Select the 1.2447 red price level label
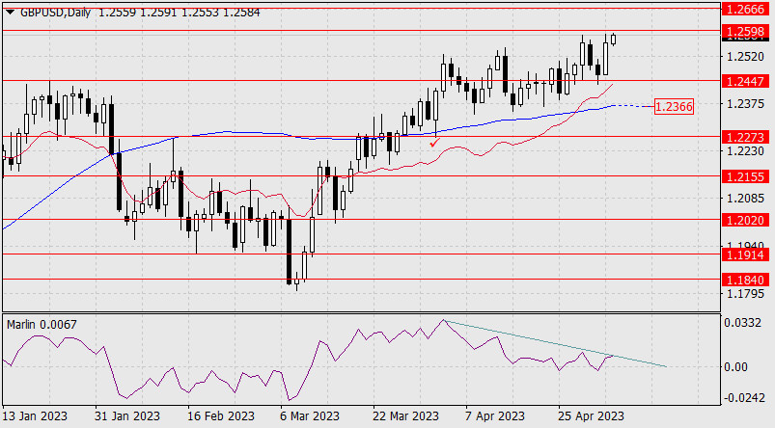 tap(746, 81)
